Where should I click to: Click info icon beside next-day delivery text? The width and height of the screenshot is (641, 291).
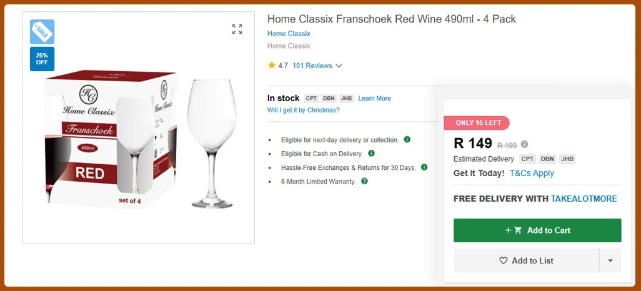(x=407, y=139)
